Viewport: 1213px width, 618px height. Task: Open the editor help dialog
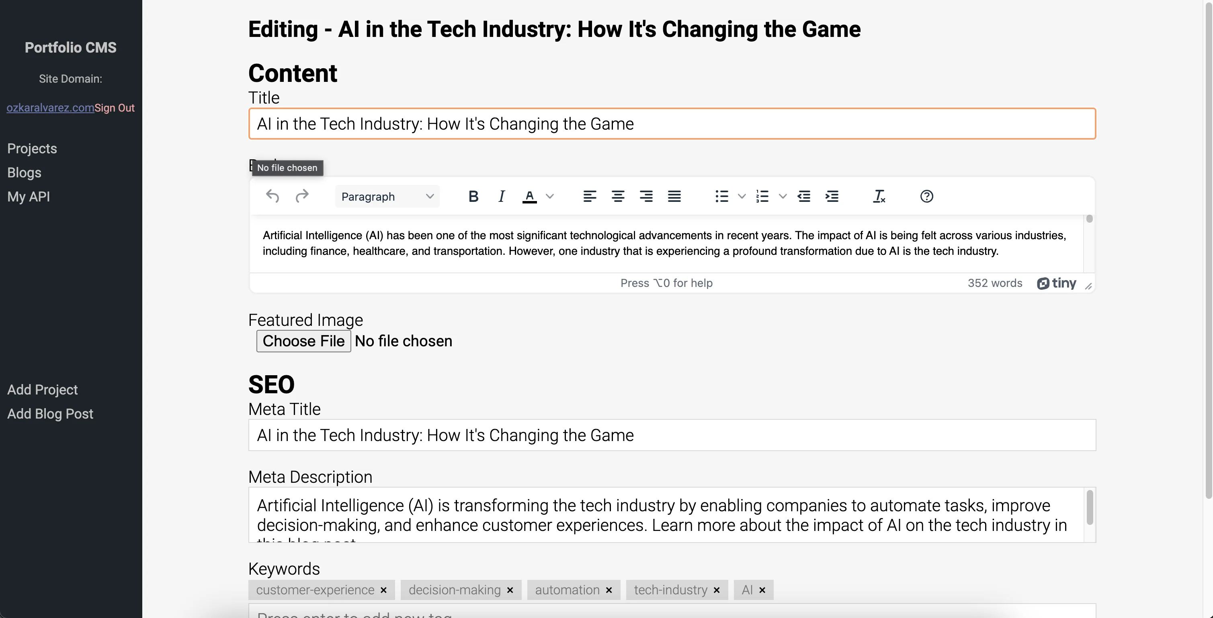[x=926, y=196]
